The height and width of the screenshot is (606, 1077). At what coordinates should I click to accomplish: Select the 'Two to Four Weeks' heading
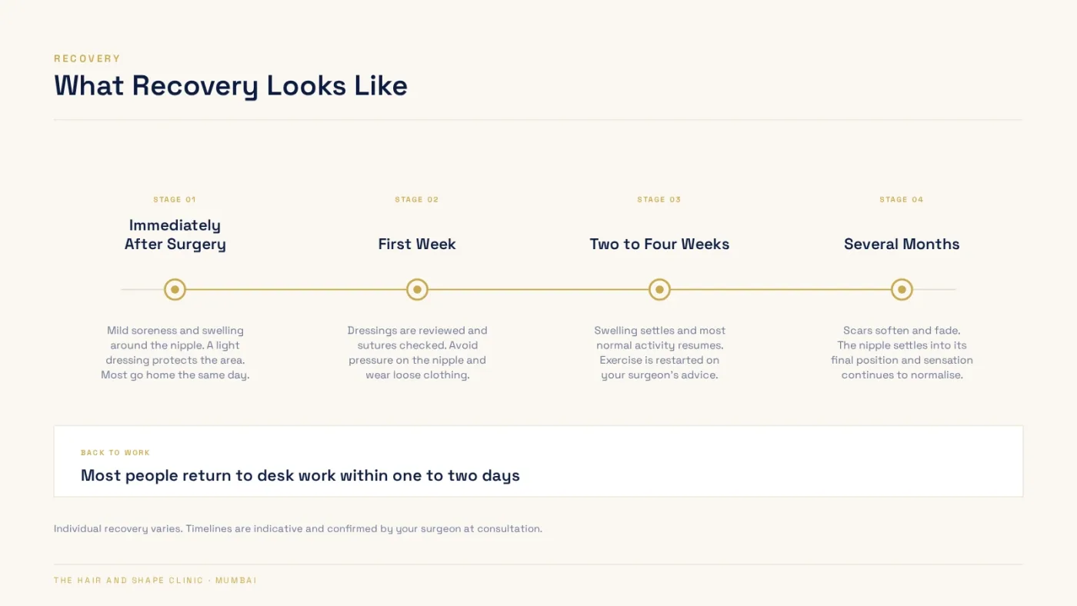[x=659, y=244]
